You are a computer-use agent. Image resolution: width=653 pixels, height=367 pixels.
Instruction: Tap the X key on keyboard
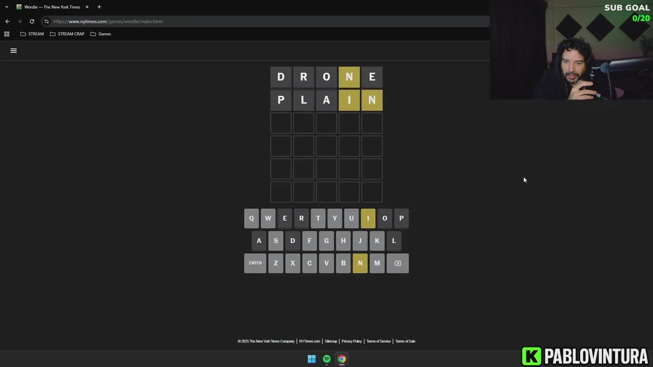tap(293, 263)
